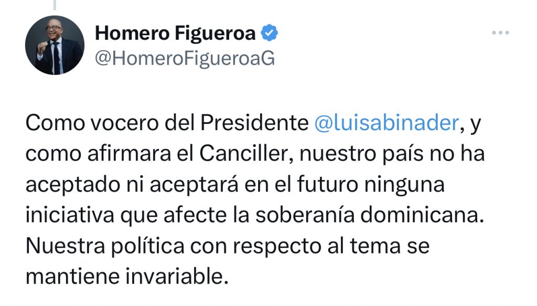Viewport: 537px width, 306px height.
Task: Click the blue verified badge
Action: point(269,33)
